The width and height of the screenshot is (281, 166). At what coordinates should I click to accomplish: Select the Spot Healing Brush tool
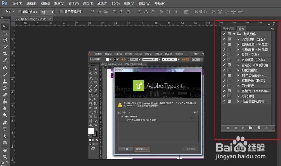point(5,68)
